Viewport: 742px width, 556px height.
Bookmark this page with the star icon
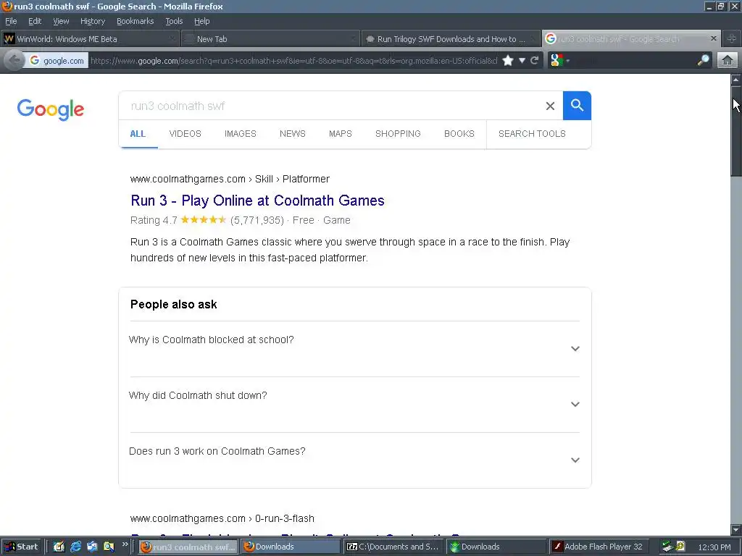pyautogui.click(x=508, y=61)
